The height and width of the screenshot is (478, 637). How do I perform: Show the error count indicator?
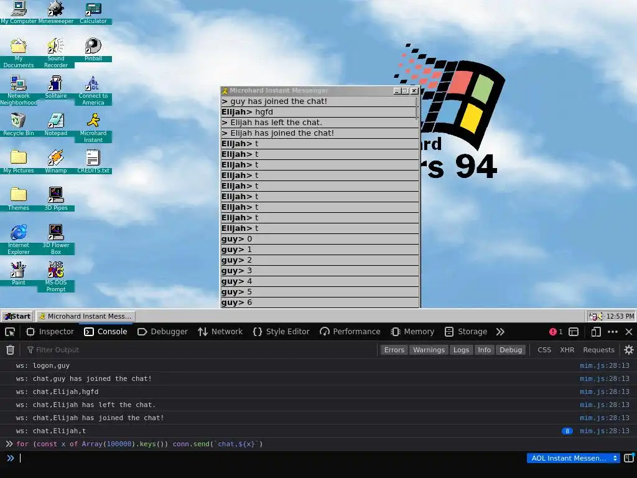click(x=556, y=332)
